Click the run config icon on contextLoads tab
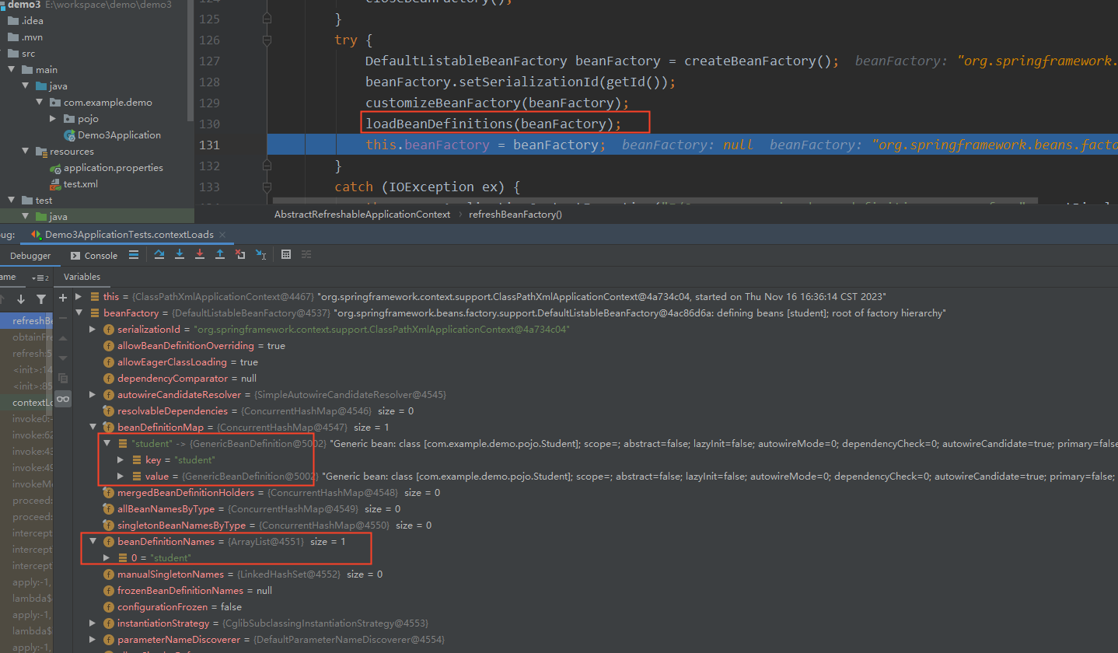 click(36, 235)
